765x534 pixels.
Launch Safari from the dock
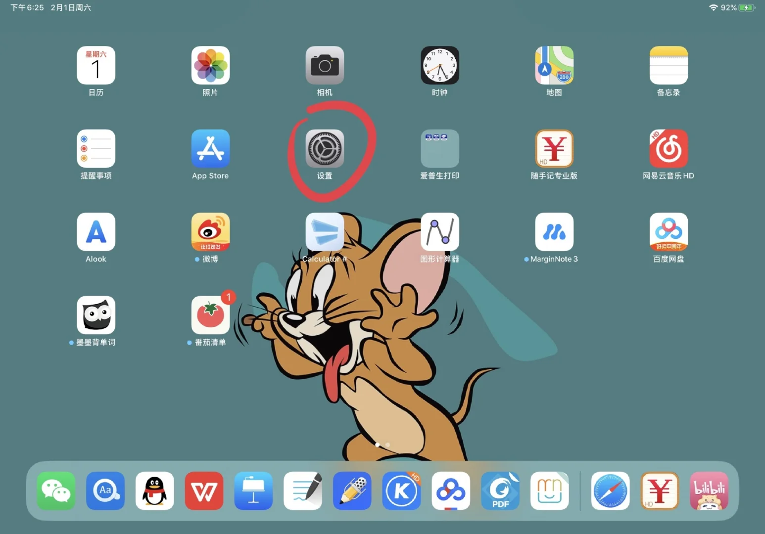pyautogui.click(x=610, y=490)
